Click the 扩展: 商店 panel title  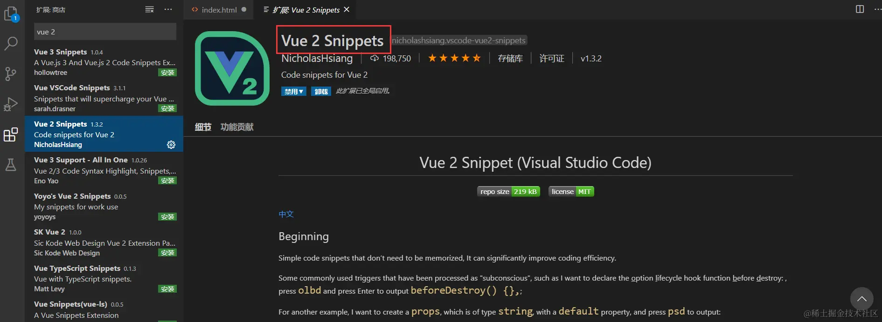click(51, 10)
